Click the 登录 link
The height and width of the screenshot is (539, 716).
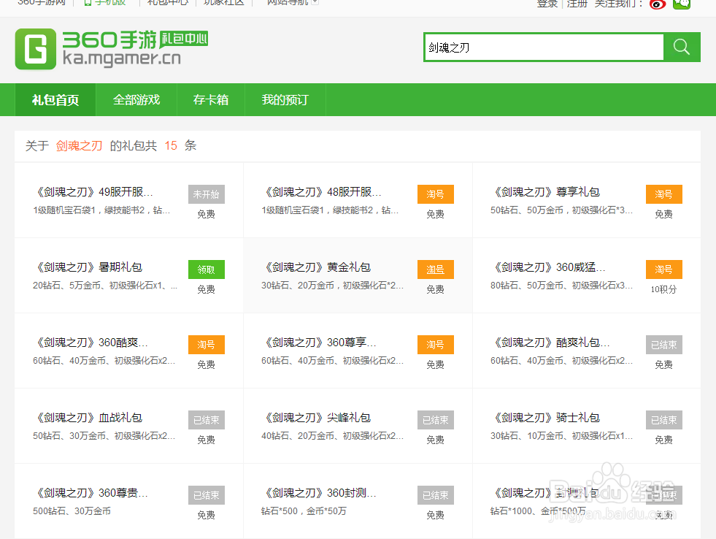click(x=547, y=4)
